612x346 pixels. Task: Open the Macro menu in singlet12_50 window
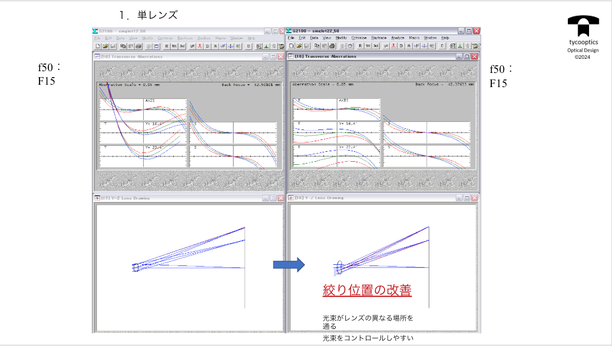(221, 38)
